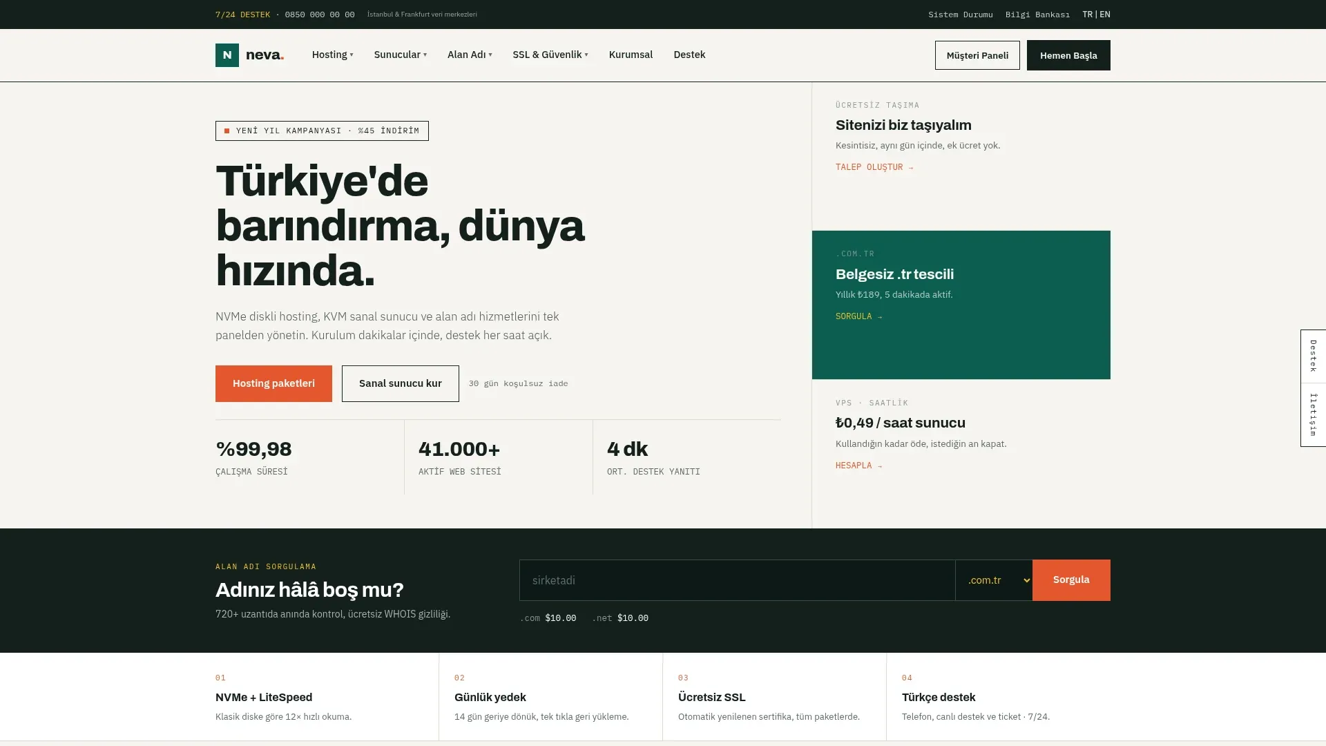The image size is (1326, 746).
Task: Click the .net $10.00 price text
Action: coord(619,618)
